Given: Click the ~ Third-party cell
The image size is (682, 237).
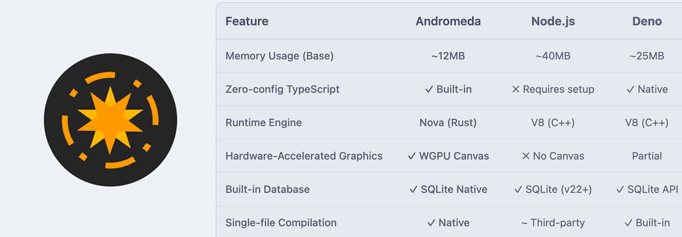Looking at the screenshot, I should [553, 223].
